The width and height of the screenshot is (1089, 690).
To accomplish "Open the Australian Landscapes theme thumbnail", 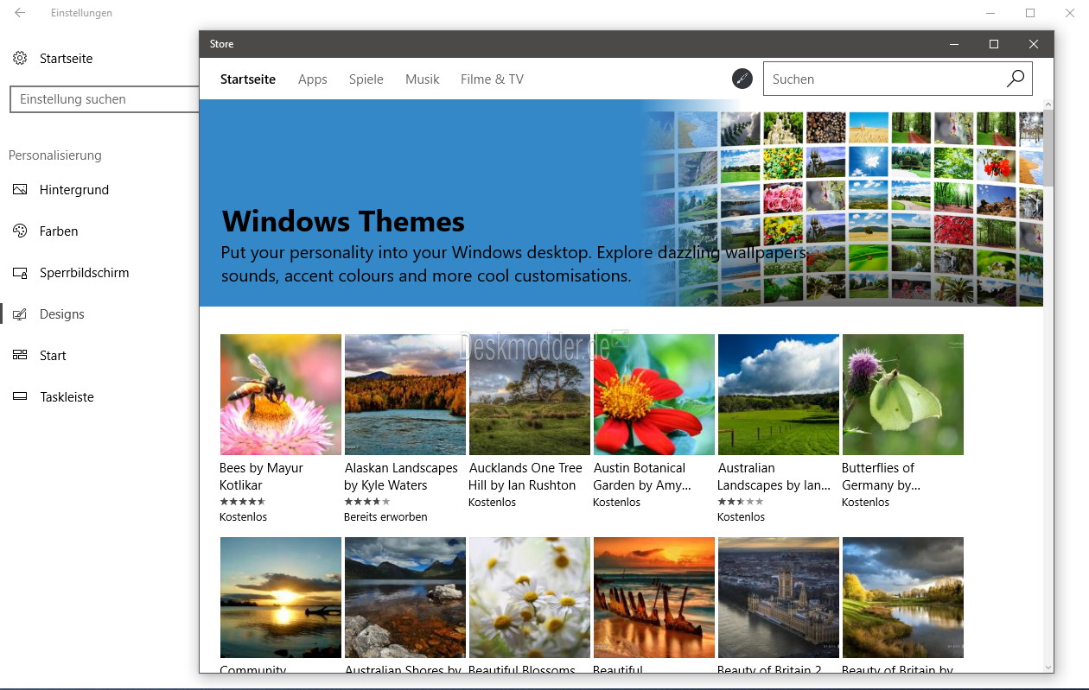I will click(779, 395).
